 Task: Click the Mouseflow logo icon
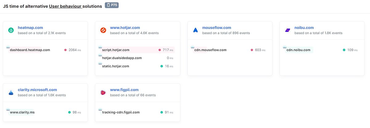click(x=195, y=30)
